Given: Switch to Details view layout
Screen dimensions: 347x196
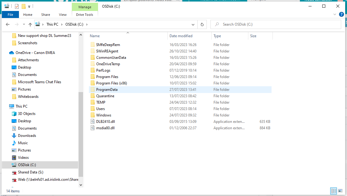Looking at the screenshot, I should coord(334,191).
